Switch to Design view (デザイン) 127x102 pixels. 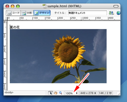(x=42, y=13)
